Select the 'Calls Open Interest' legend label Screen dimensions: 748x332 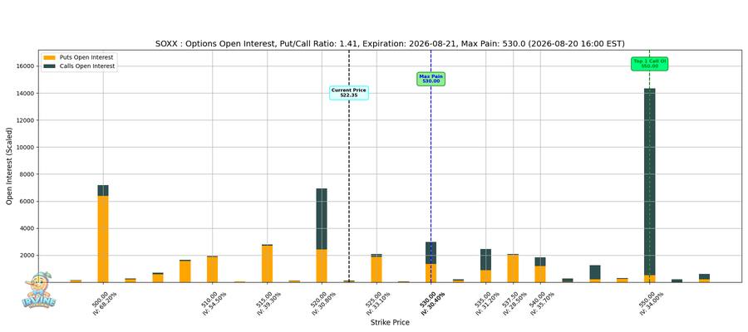[87, 66]
